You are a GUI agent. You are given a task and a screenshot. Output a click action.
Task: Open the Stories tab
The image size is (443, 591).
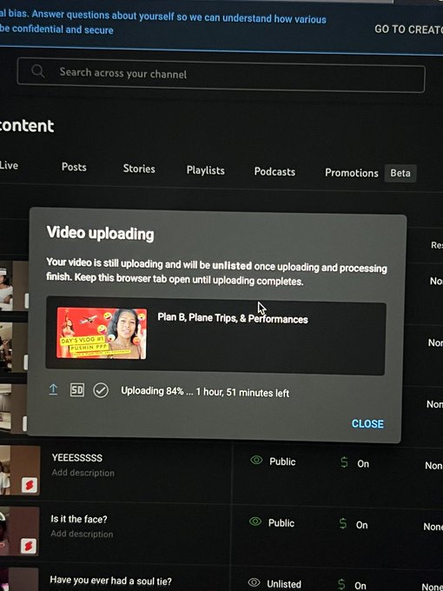pos(139,169)
